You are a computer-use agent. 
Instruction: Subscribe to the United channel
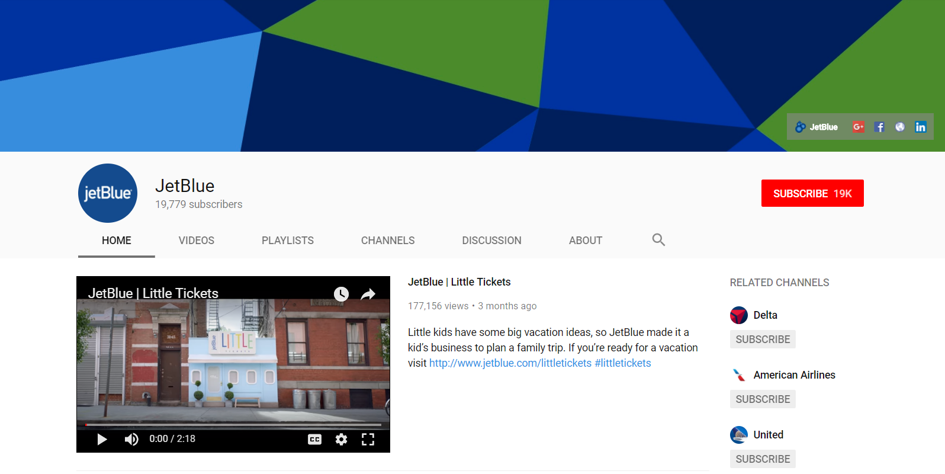point(763,459)
